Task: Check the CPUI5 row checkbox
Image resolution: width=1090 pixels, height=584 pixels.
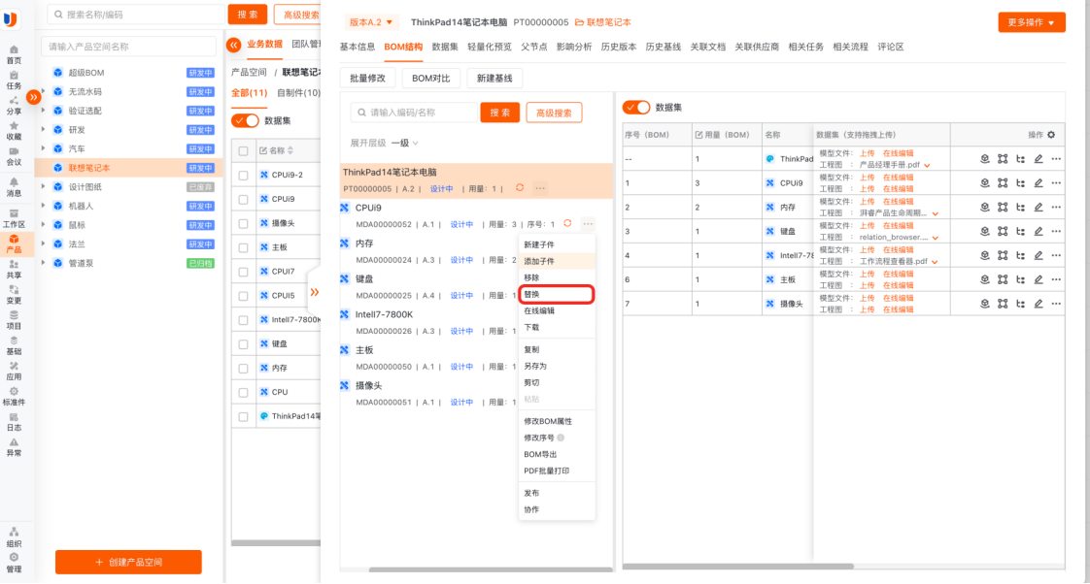Action: click(x=243, y=296)
